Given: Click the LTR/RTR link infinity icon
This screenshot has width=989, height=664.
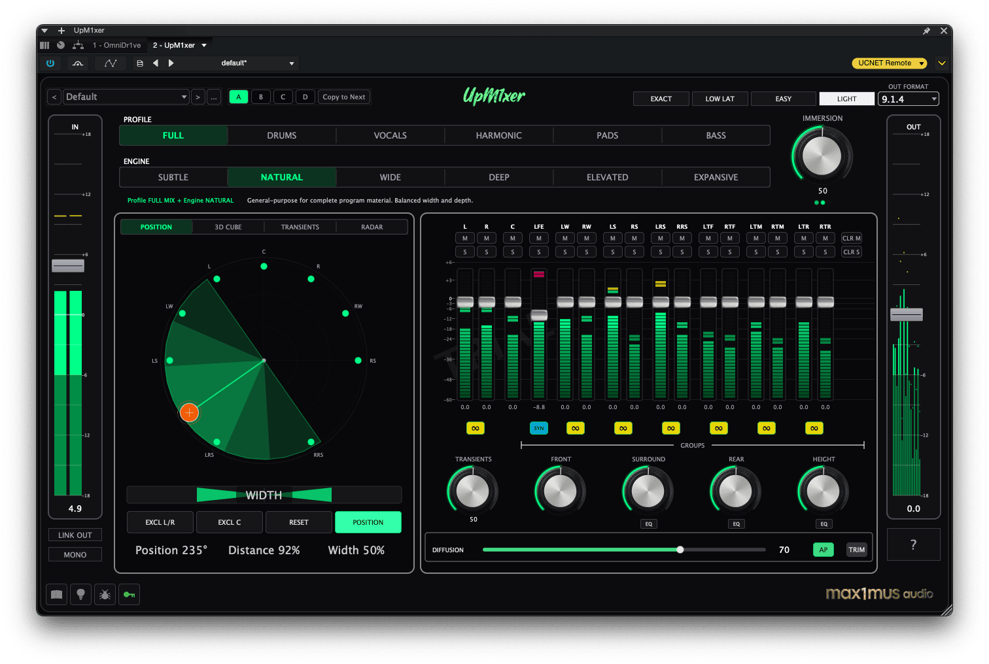Looking at the screenshot, I should click(814, 428).
